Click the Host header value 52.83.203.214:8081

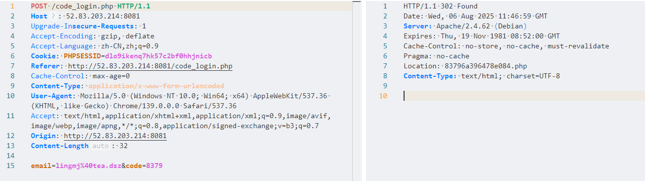pos(103,16)
